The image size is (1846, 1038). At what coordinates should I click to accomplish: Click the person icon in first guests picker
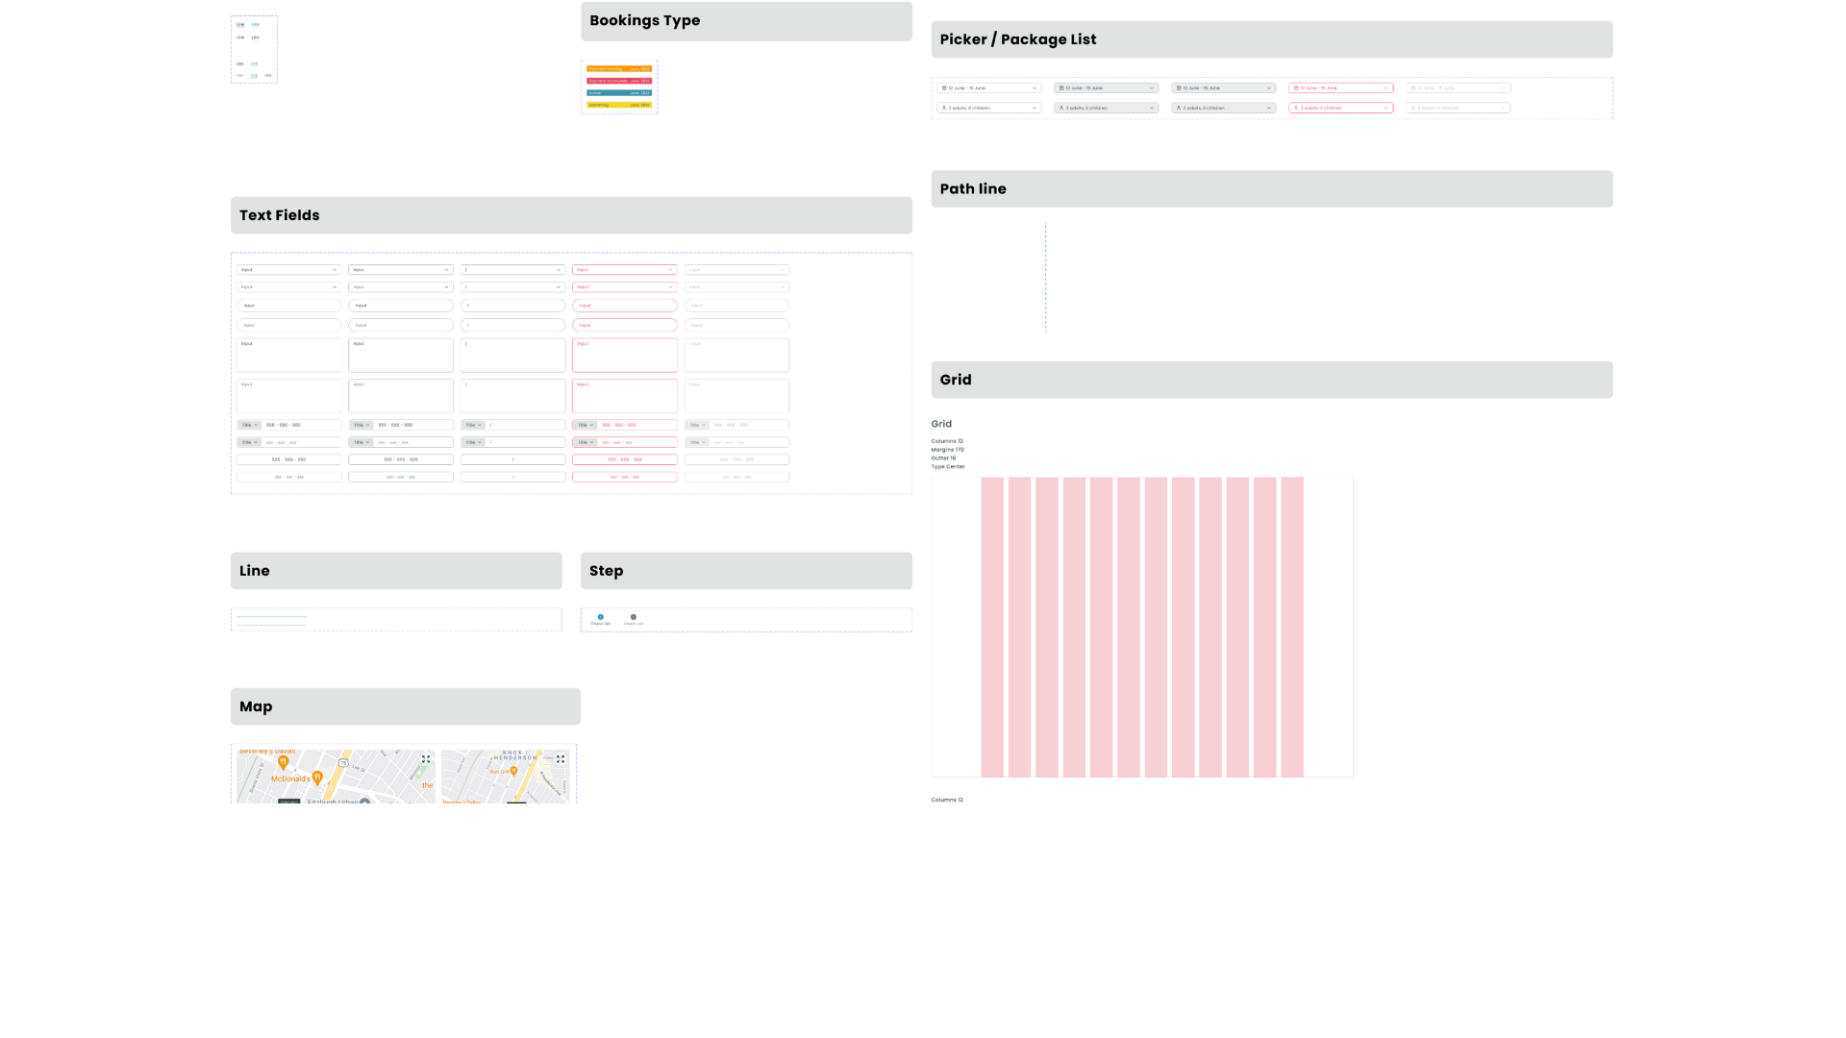(x=944, y=108)
